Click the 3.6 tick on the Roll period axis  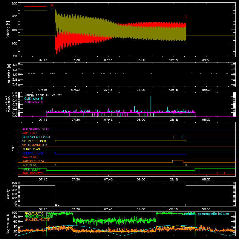coord(15,84)
